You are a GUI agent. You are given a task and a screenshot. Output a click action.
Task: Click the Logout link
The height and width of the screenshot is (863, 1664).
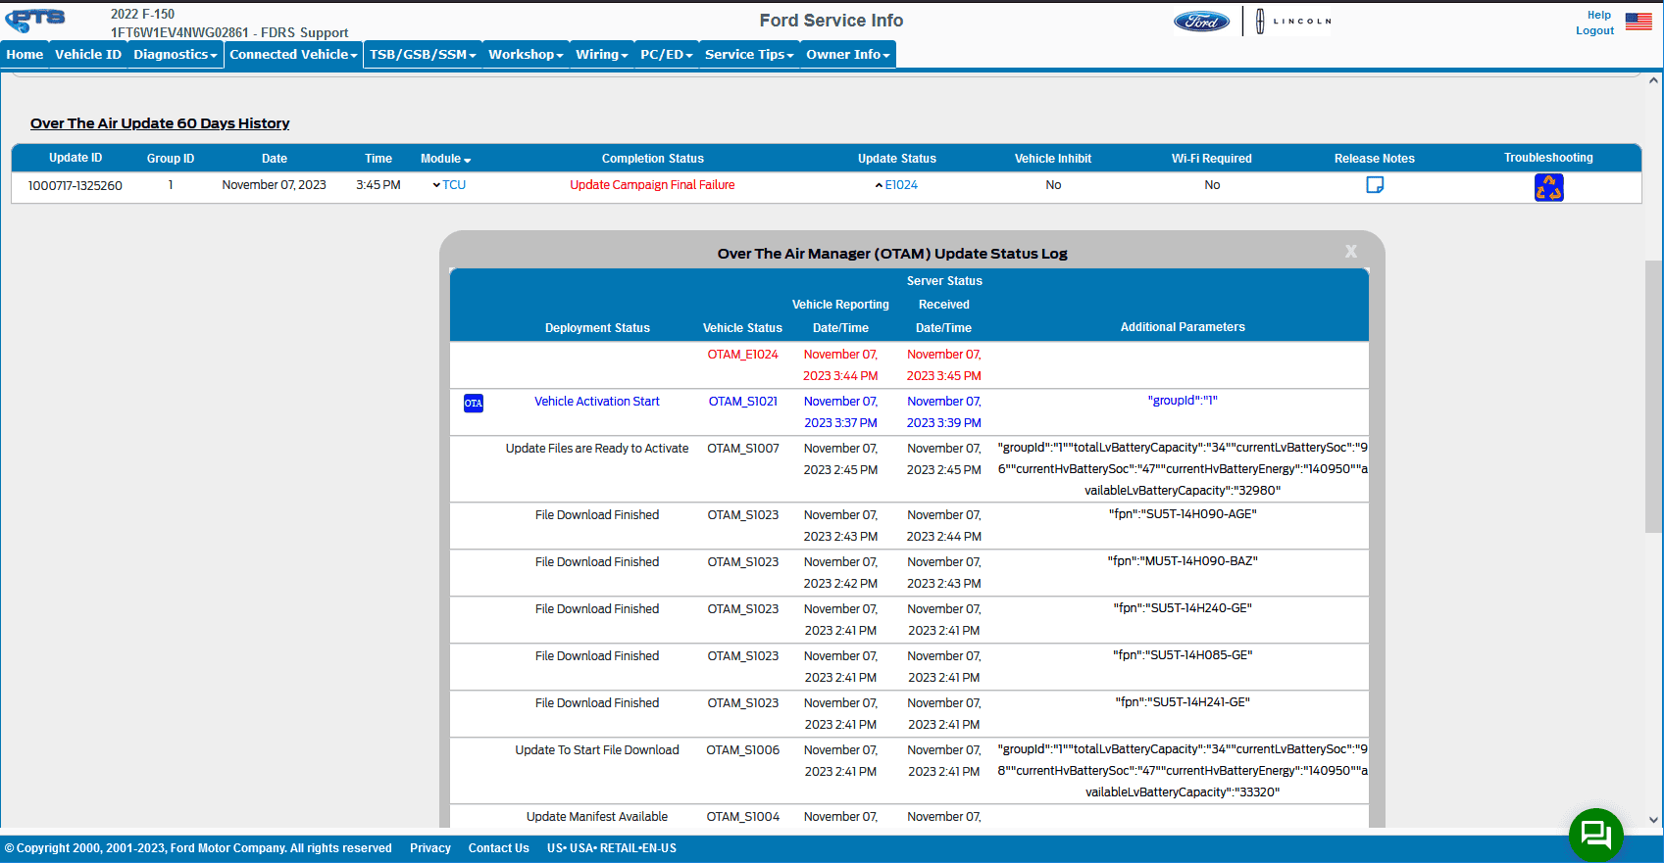click(x=1594, y=31)
